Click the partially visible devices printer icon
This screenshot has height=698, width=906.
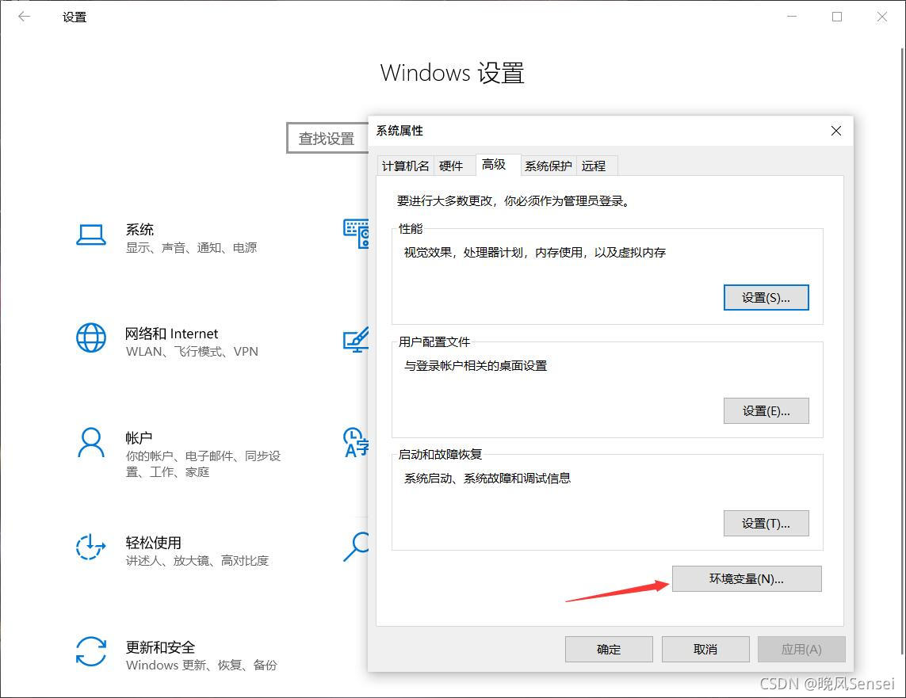pos(356,234)
